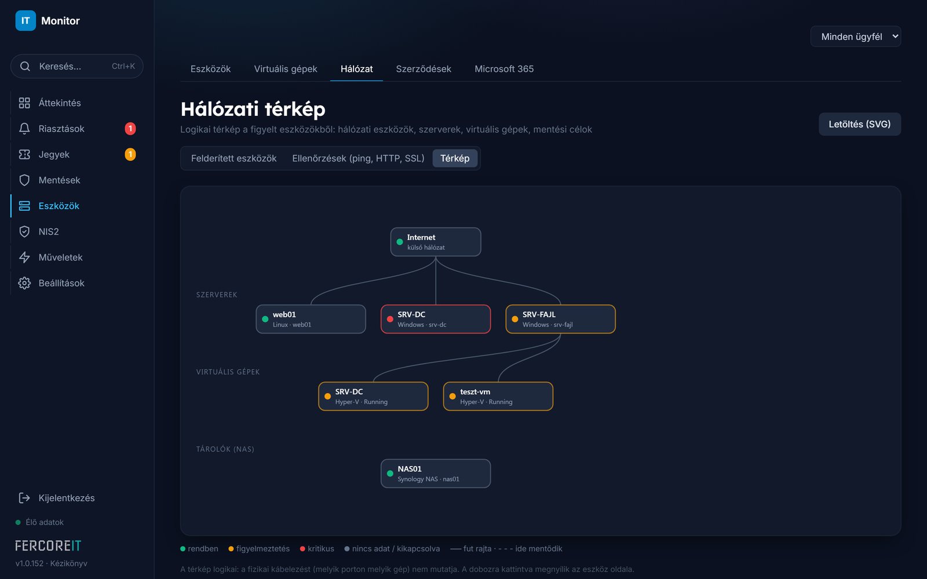Image resolution: width=927 pixels, height=579 pixels.
Task: Click the Beállítások gear icon
Action: [x=24, y=283]
